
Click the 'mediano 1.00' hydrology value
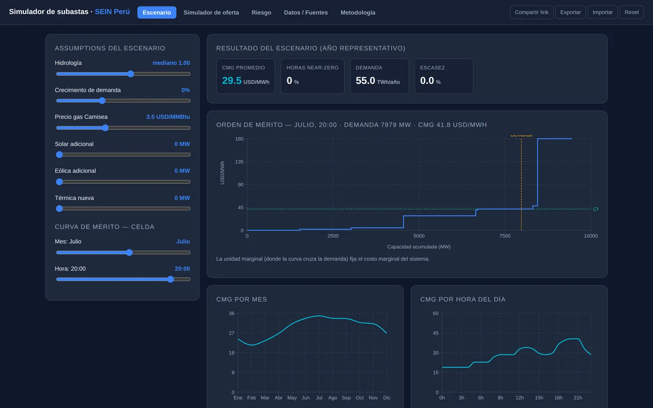171,63
